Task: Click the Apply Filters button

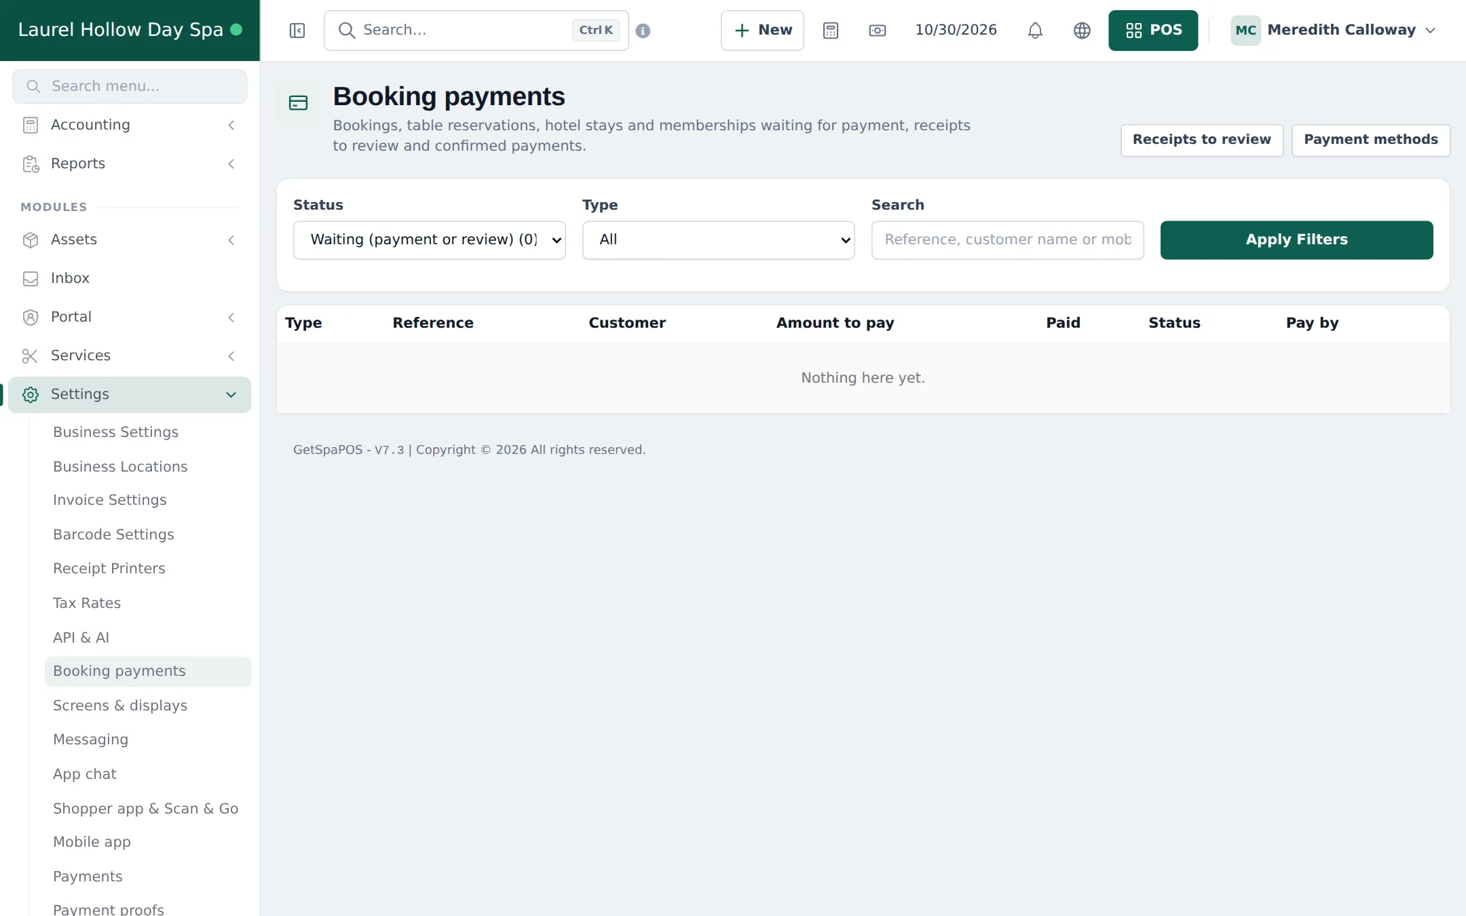Action: (1296, 240)
